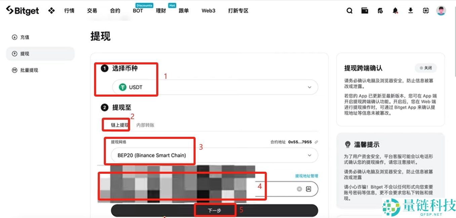Copy the contract address 0x55...7955

316,142
